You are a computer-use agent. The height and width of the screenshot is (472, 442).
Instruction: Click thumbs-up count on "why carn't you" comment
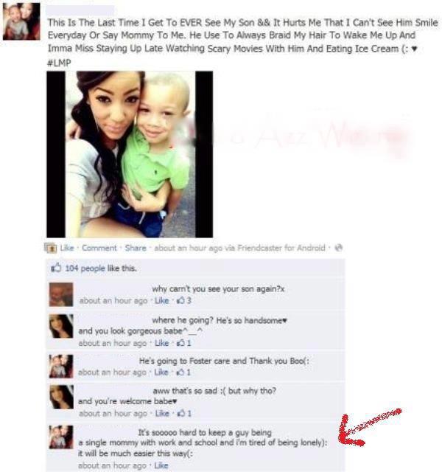tap(184, 300)
